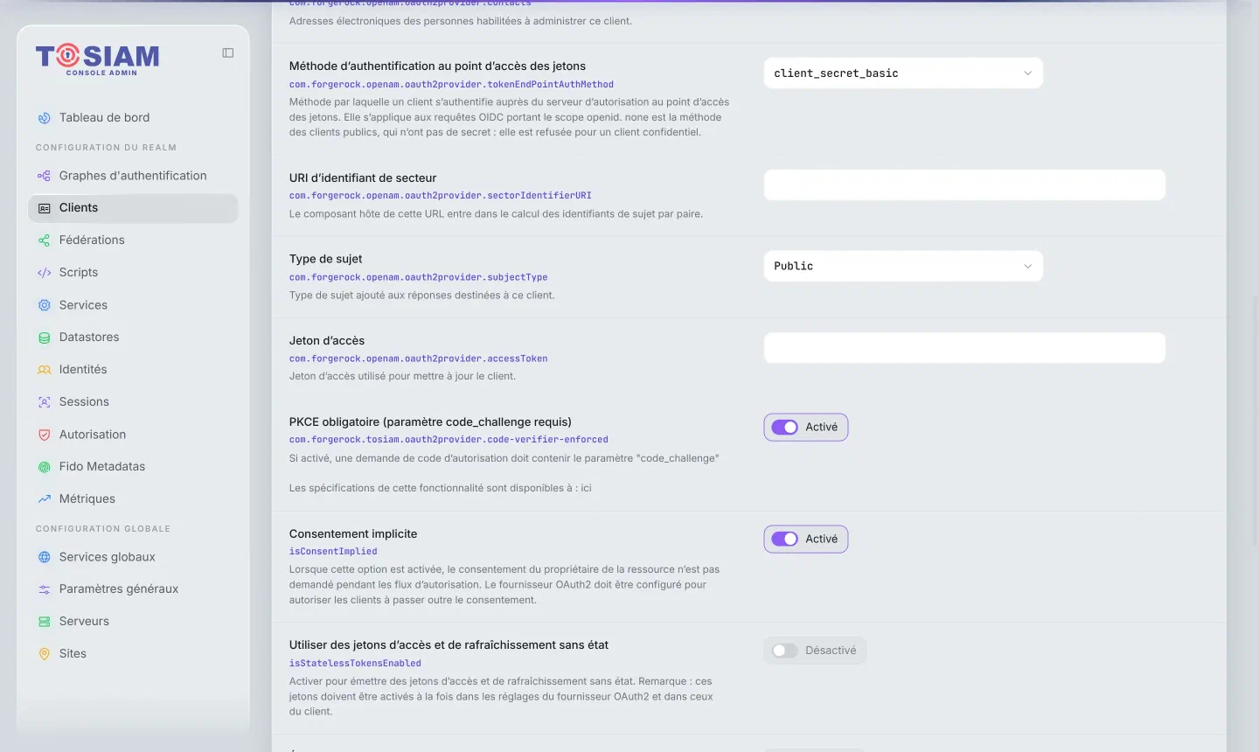This screenshot has height=752, width=1259.
Task: Collapse the sidebar with the panel icon
Action: click(228, 53)
